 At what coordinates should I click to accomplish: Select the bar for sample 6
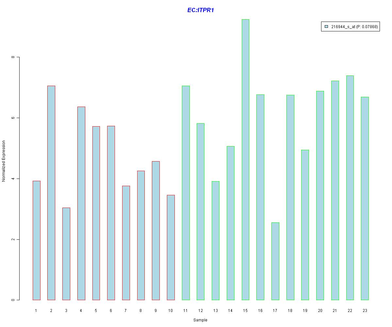click(x=111, y=213)
